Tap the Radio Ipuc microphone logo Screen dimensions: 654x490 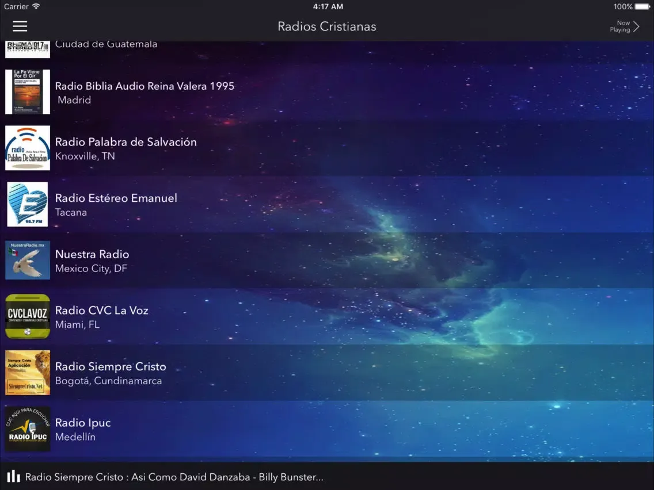(28, 429)
